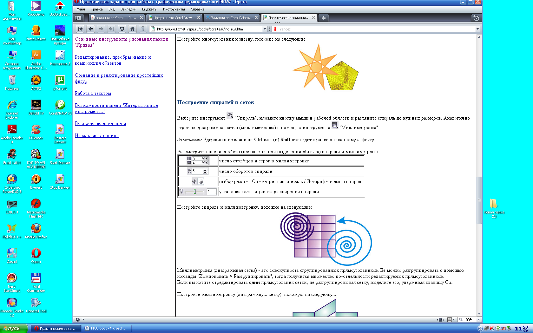
Task: Open the Справка menu
Action: pos(197,9)
